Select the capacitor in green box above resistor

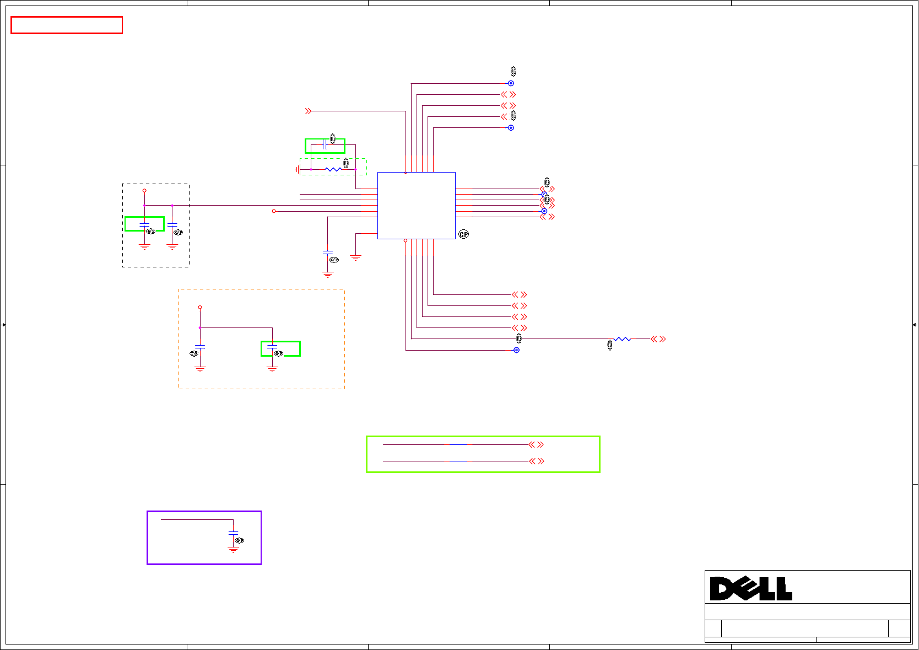point(324,144)
